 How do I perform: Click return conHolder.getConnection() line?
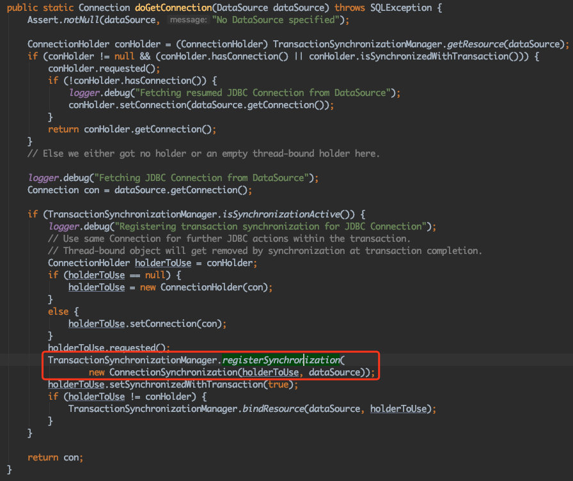pyautogui.click(x=132, y=129)
